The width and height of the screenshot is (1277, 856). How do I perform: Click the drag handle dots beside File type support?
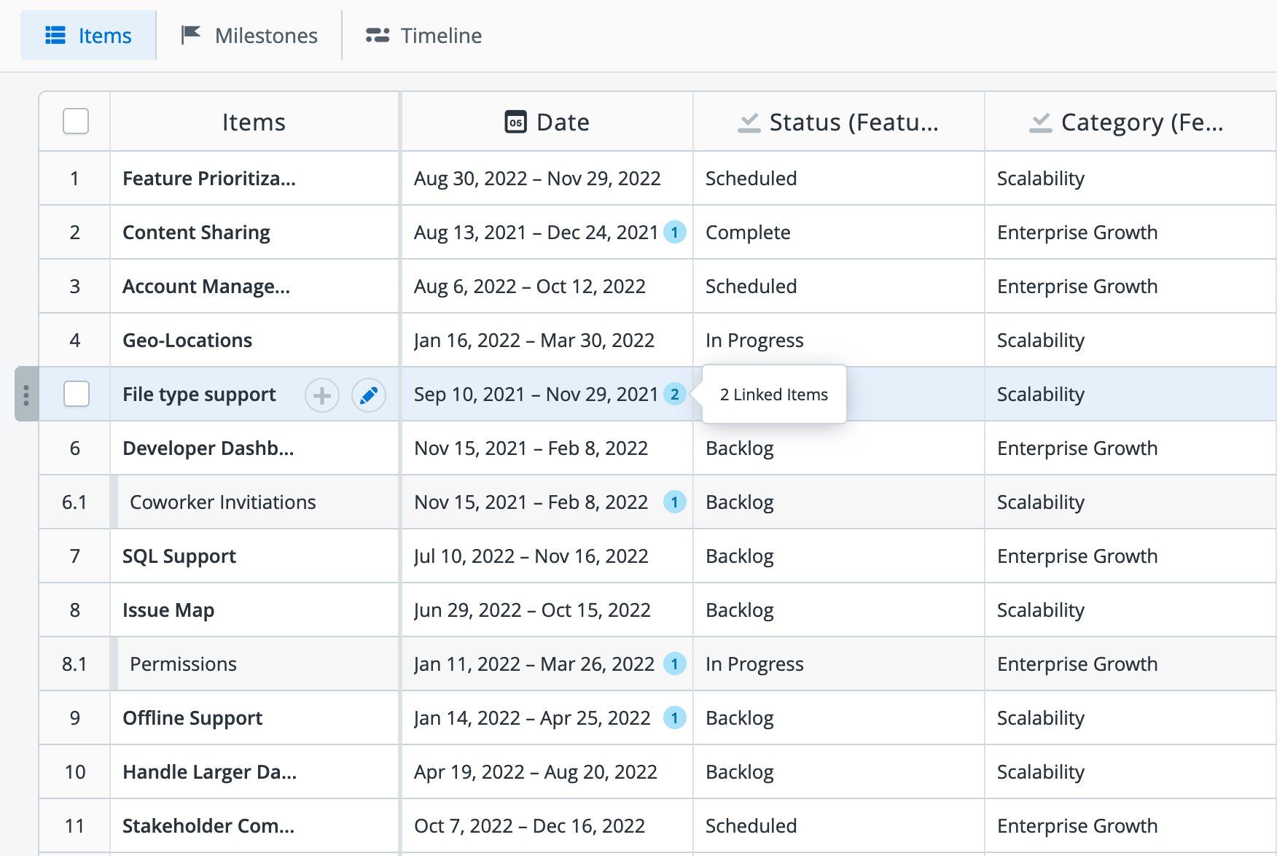(x=26, y=394)
